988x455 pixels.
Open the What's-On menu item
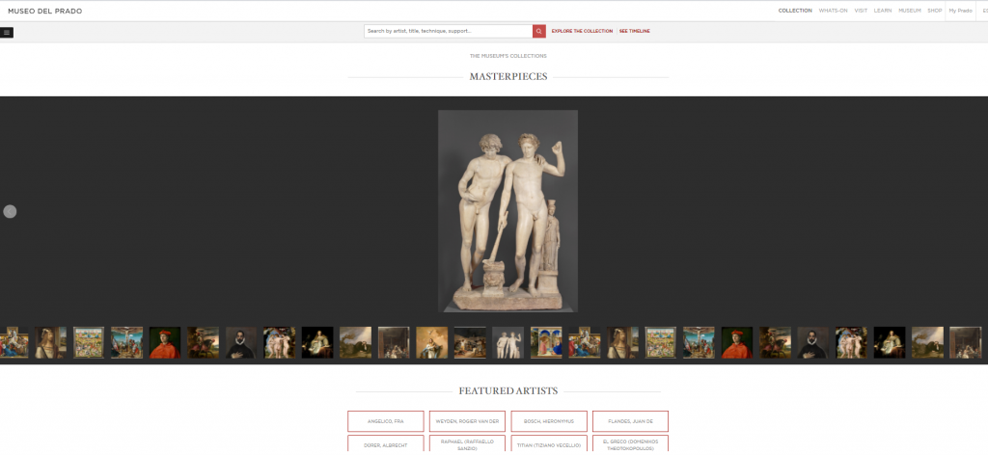point(833,11)
